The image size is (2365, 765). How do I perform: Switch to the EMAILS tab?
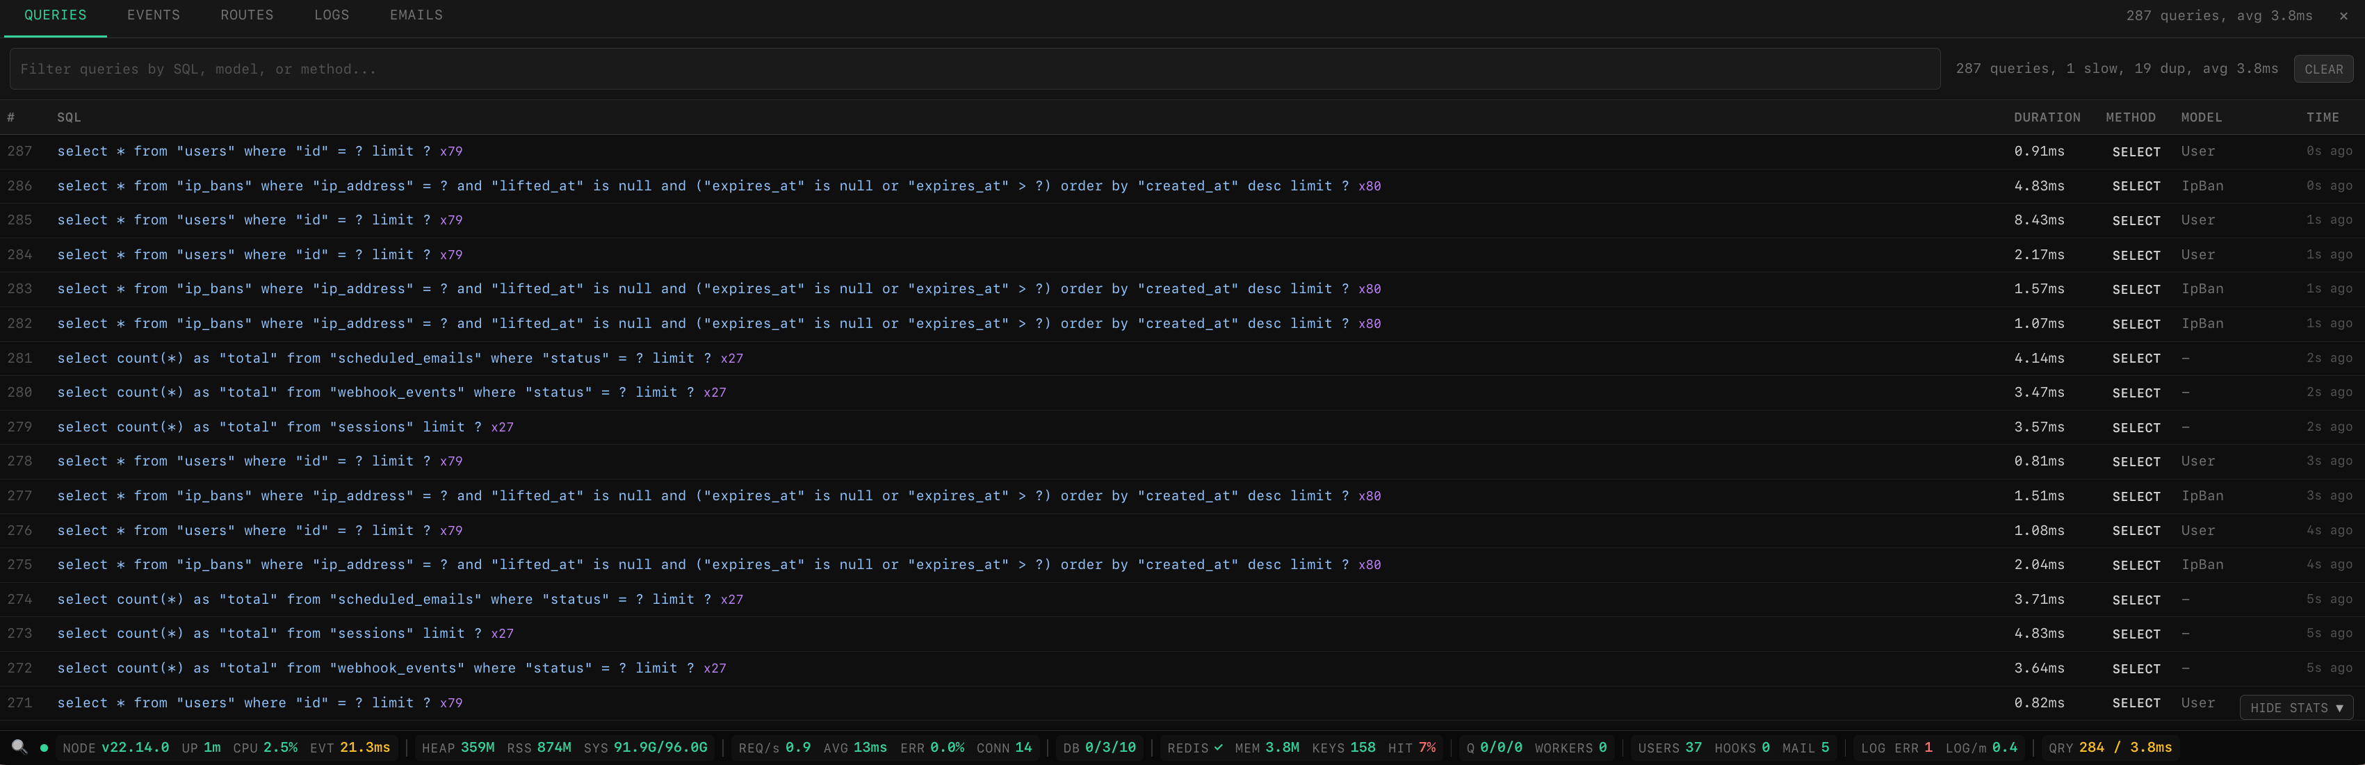(x=415, y=15)
